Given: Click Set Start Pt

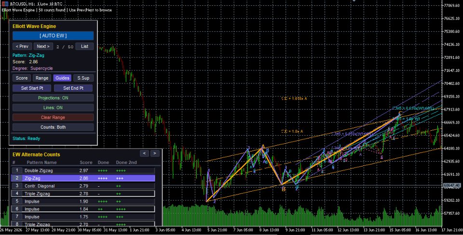Looking at the screenshot, I should tap(32, 88).
